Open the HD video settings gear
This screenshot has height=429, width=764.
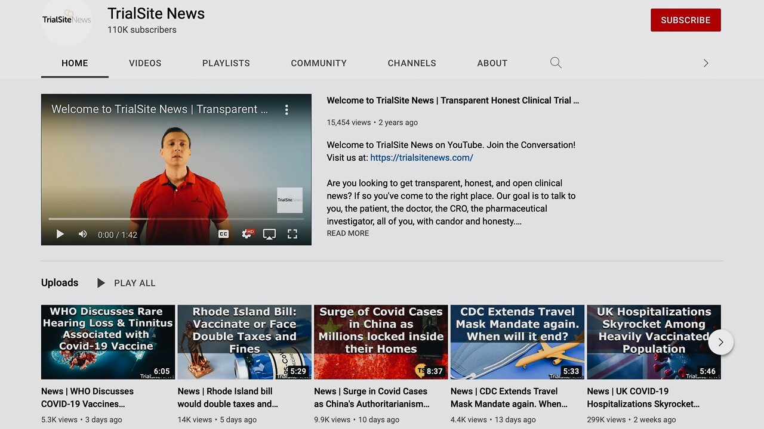[x=247, y=234]
